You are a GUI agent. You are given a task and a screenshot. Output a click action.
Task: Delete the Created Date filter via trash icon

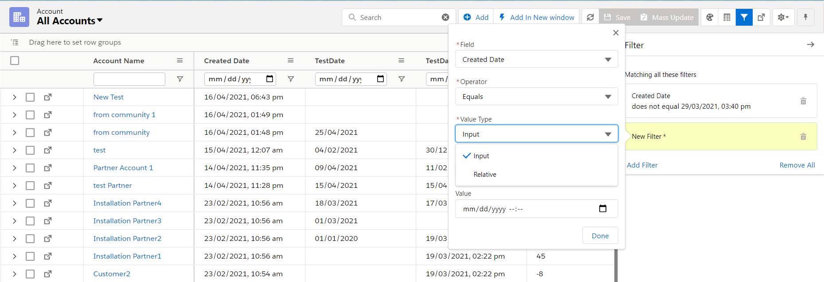pyautogui.click(x=803, y=101)
